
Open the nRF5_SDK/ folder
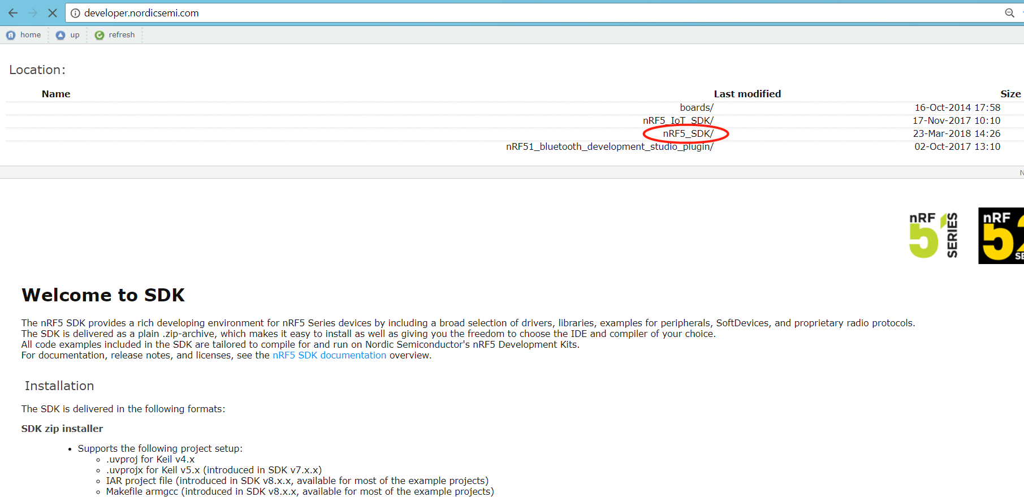point(688,133)
